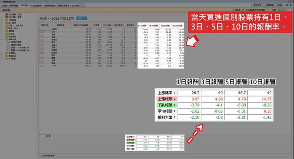Screen dimensions: 294x159
Task: Click 10-day return value 19.39
Action: [181, 32]
